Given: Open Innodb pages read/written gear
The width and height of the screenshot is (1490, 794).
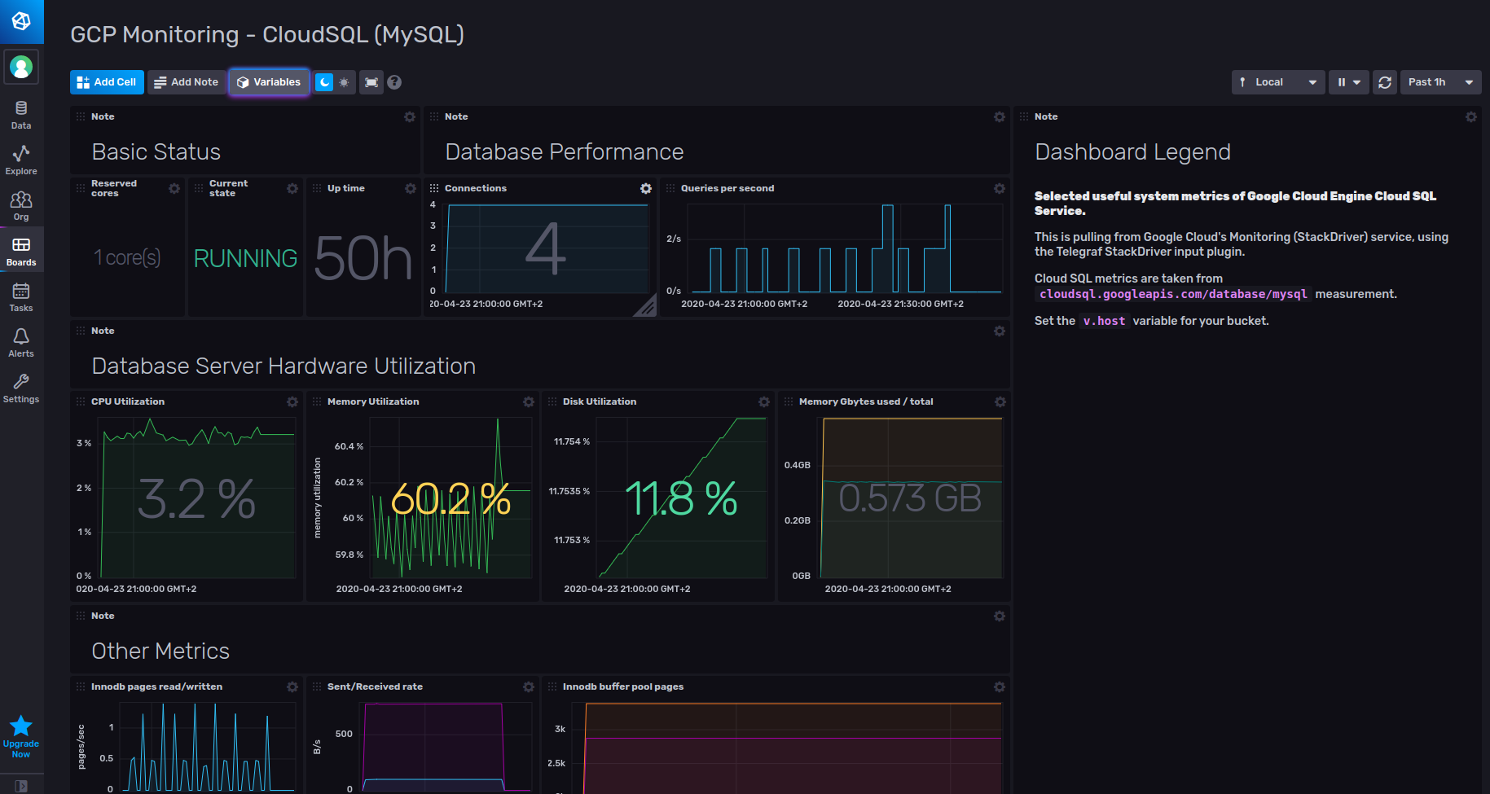Looking at the screenshot, I should pyautogui.click(x=292, y=687).
